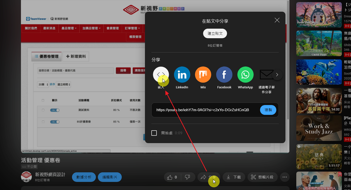Open the more actions three-dot menu
This screenshot has width=351, height=190.
[x=284, y=177]
